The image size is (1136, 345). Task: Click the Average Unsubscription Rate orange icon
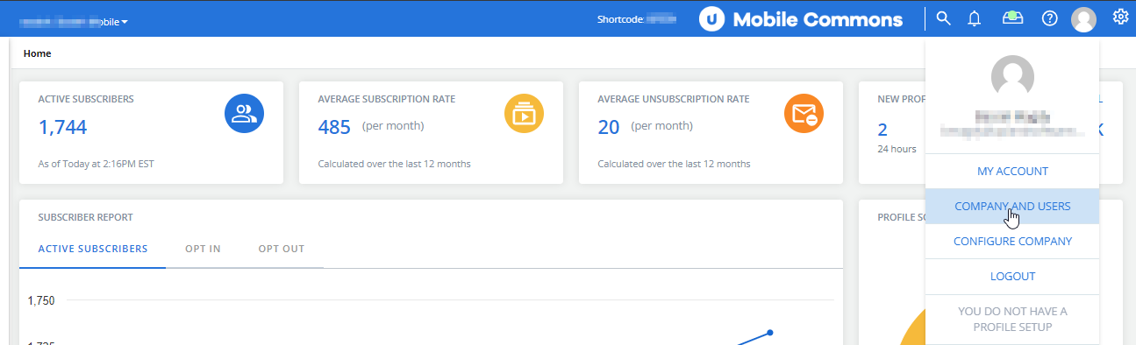804,114
